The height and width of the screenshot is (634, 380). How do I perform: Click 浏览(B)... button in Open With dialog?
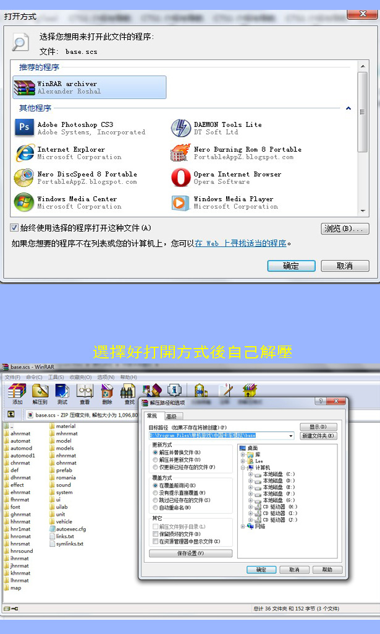coord(345,228)
